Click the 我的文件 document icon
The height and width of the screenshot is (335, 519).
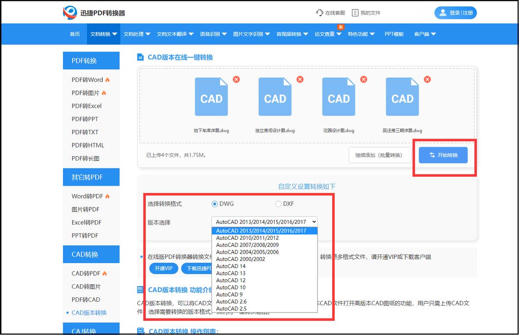pos(355,12)
